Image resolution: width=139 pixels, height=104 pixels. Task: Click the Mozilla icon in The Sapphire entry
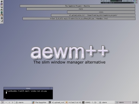click(x=33, y=102)
